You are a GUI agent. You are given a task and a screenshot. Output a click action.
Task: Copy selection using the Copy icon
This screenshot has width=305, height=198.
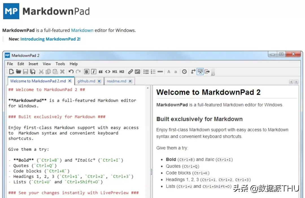click(x=48, y=72)
